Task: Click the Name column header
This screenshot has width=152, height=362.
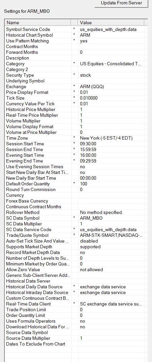Action: 38,23
